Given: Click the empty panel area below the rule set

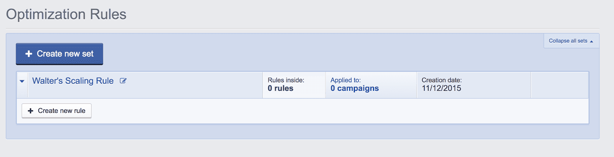Looking at the screenshot, I should point(302,131).
